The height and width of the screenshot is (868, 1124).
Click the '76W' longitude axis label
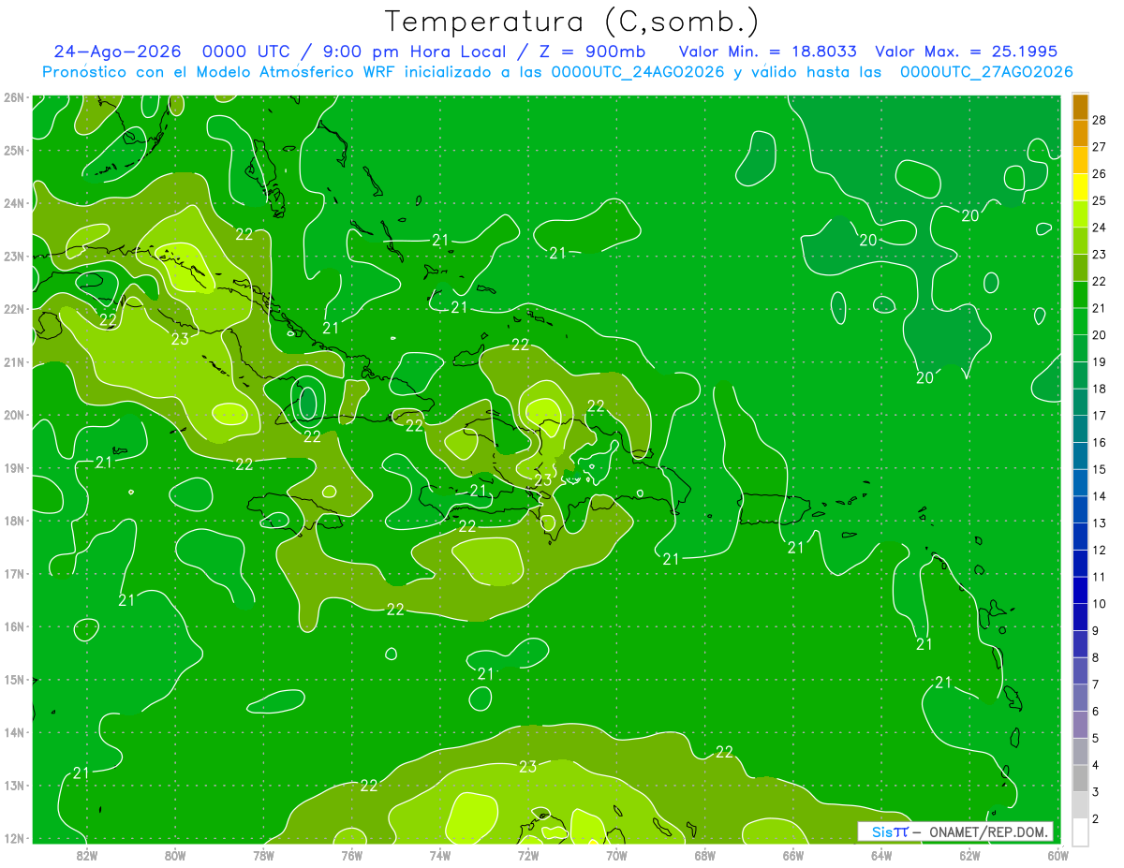(x=351, y=854)
